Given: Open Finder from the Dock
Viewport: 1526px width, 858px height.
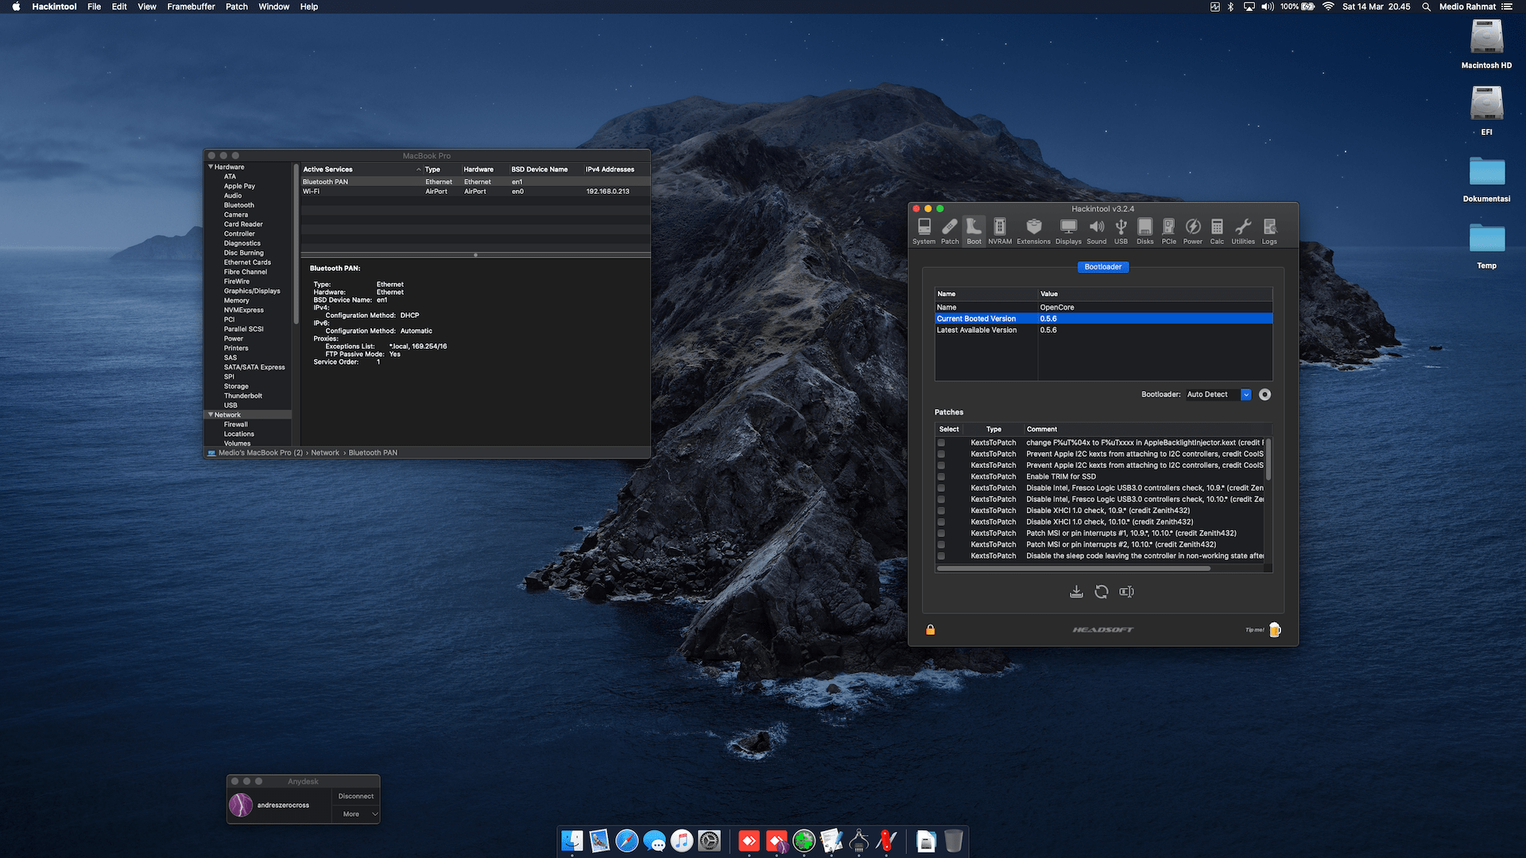Looking at the screenshot, I should 572,841.
